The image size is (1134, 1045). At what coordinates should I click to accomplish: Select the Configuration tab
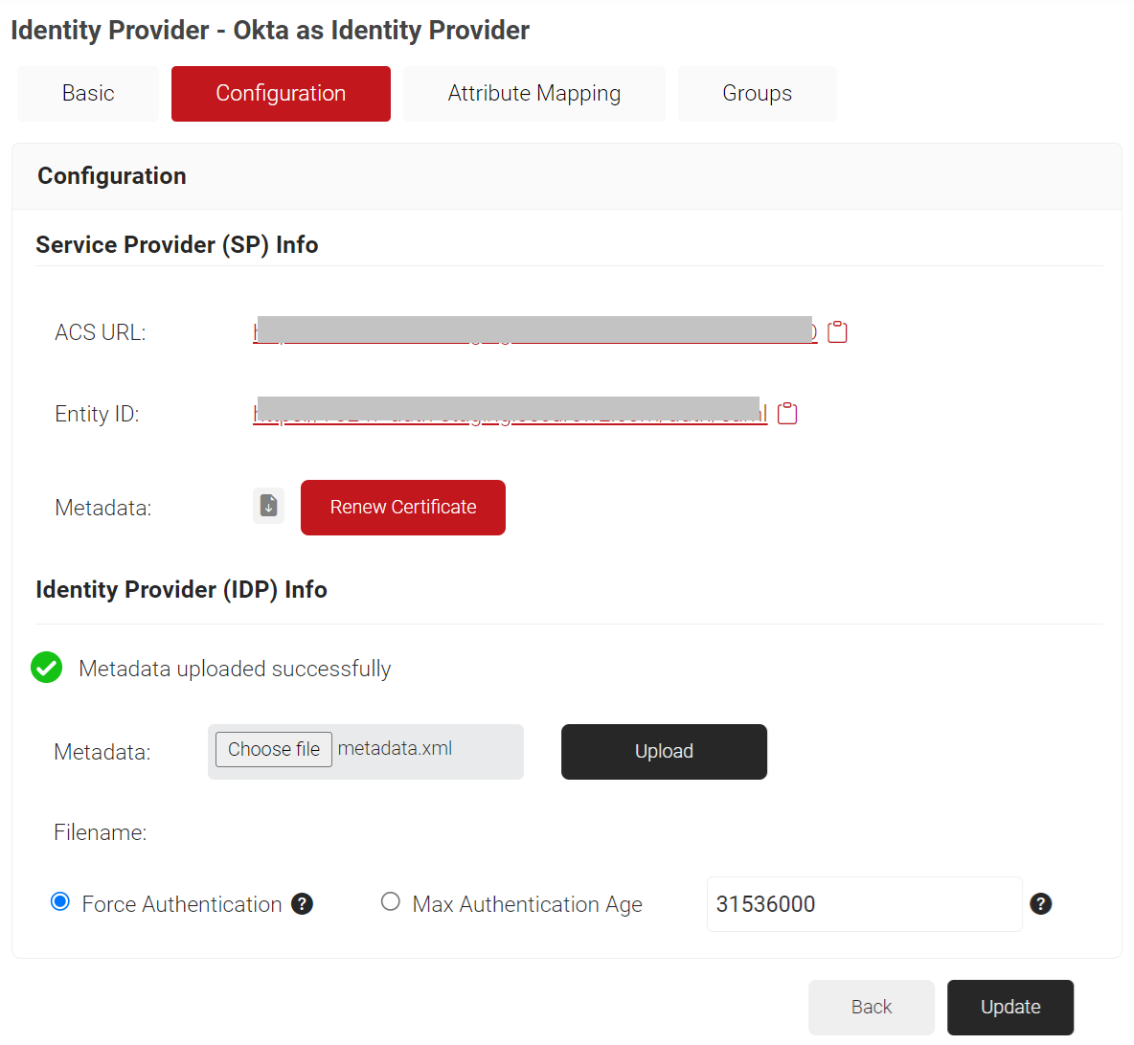(x=281, y=93)
